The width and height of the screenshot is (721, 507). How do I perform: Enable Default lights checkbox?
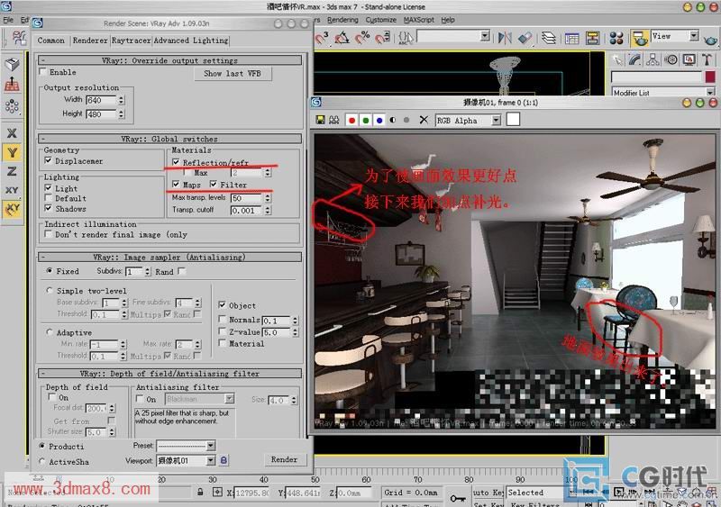pyautogui.click(x=48, y=197)
